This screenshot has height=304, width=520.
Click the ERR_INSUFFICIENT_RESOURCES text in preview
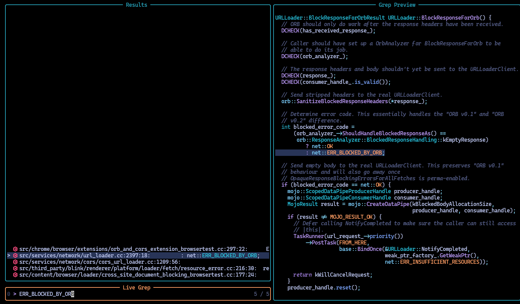pyautogui.click(x=440, y=262)
